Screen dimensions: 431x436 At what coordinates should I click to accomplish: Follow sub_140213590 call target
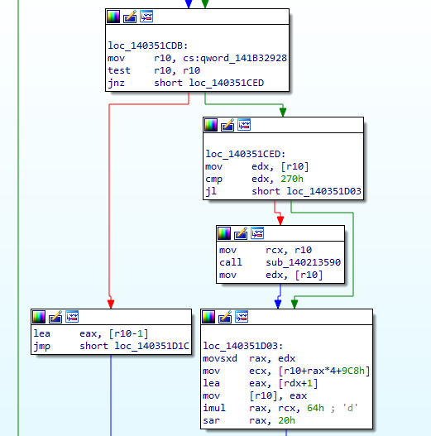(x=303, y=262)
